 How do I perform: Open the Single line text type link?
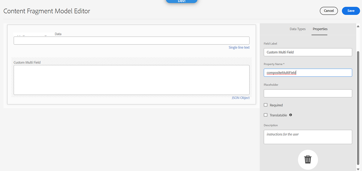coord(239,47)
